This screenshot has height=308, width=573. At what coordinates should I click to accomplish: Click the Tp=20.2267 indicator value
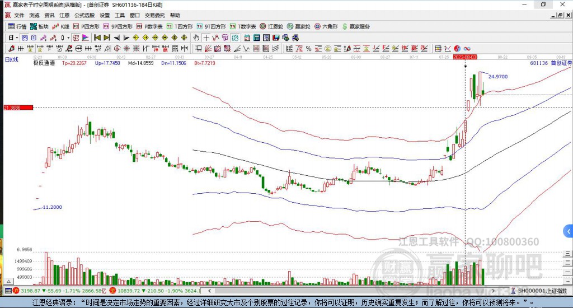click(x=74, y=63)
